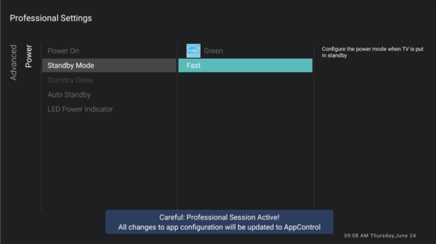
Task: Open the Power On menu item
Action: tap(63, 51)
